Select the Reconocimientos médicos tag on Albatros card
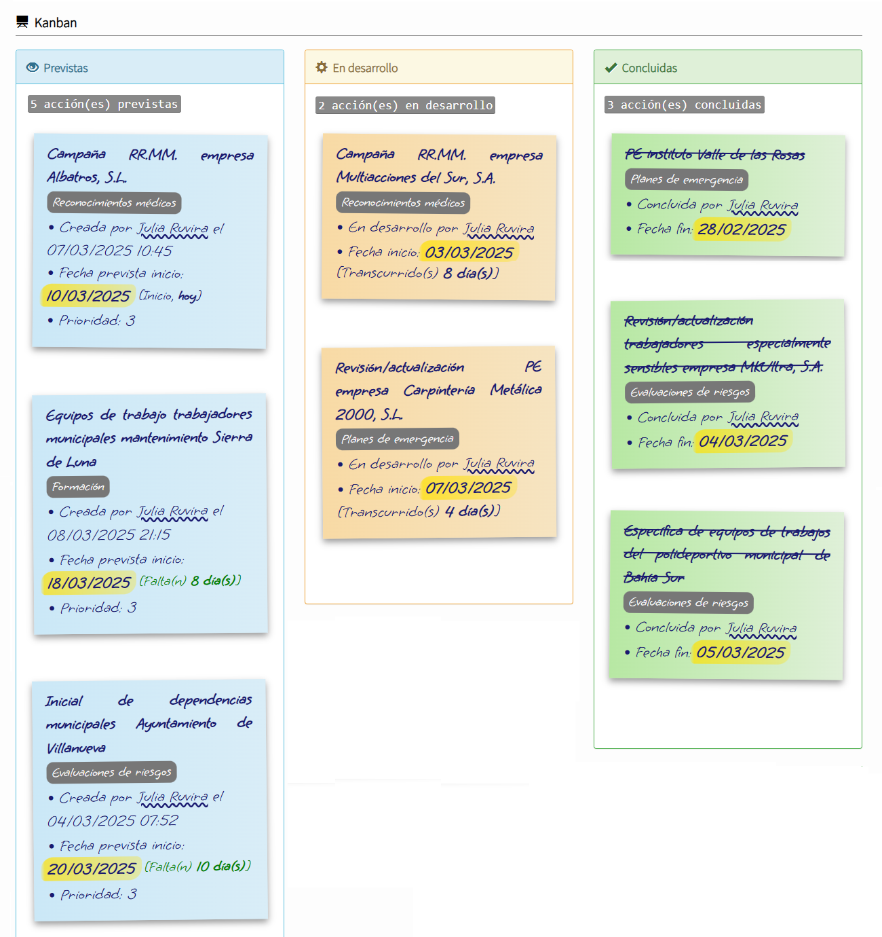The height and width of the screenshot is (937, 882). [x=114, y=203]
